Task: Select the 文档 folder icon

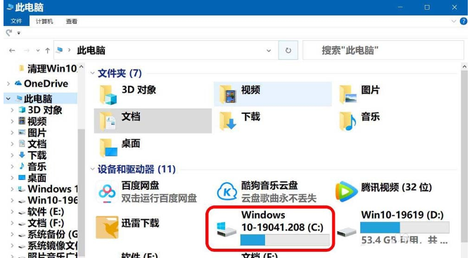Action: pyautogui.click(x=108, y=121)
